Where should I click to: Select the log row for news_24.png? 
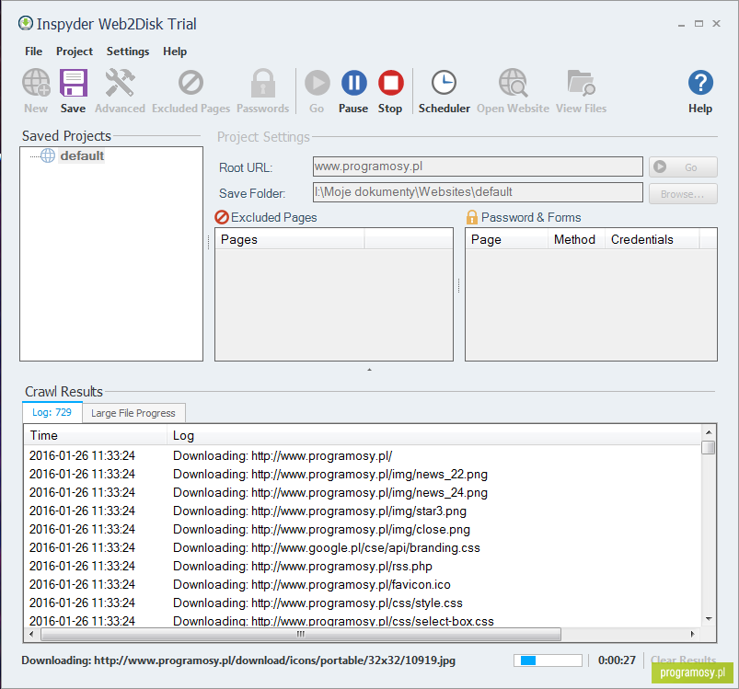(363, 492)
